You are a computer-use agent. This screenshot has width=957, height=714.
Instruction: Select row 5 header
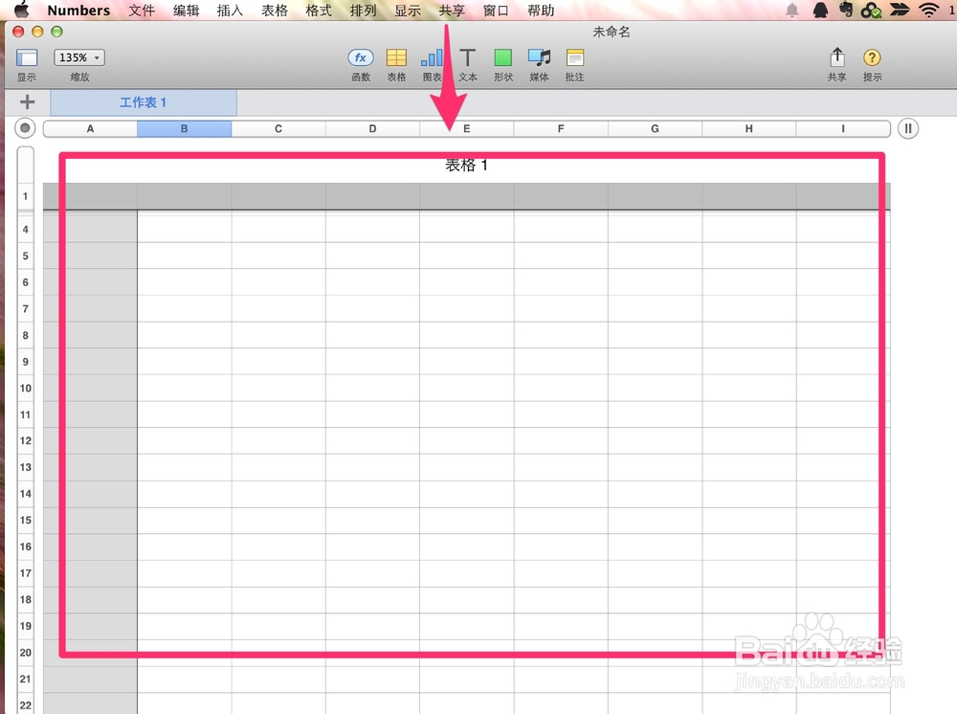25,256
